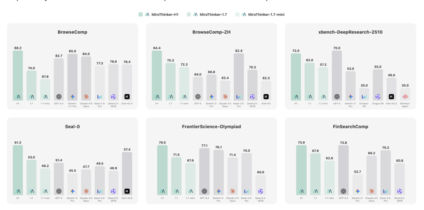Select the BrowseComp chart title
Image resolution: width=424 pixels, height=210 pixels.
[x=72, y=32]
